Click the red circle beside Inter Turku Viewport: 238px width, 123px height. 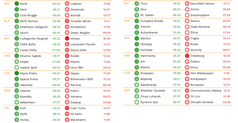(67, 108)
